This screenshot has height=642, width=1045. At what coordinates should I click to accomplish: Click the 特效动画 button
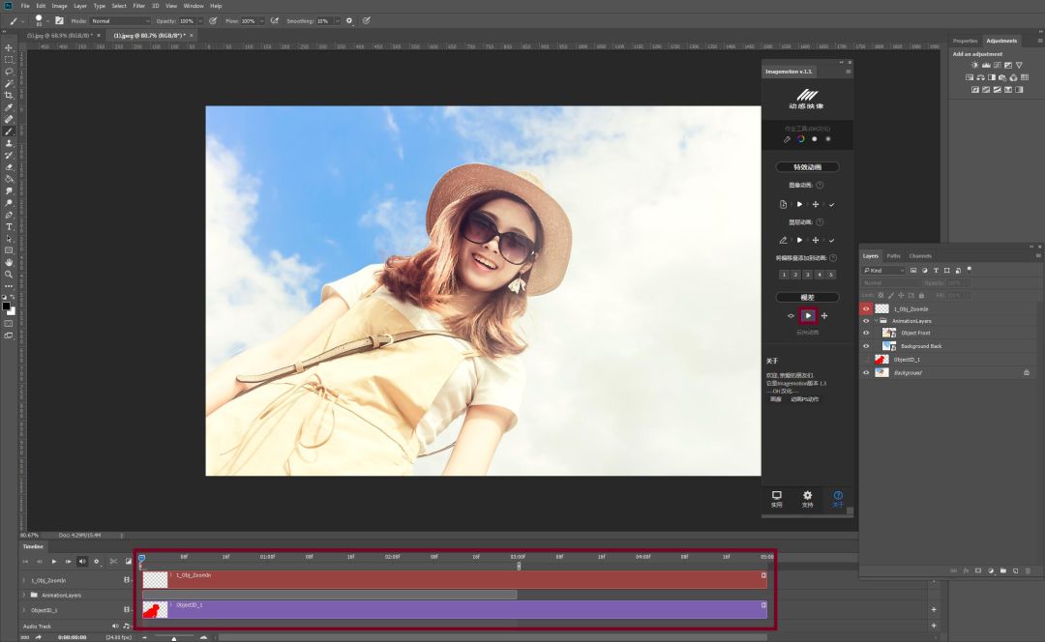807,166
